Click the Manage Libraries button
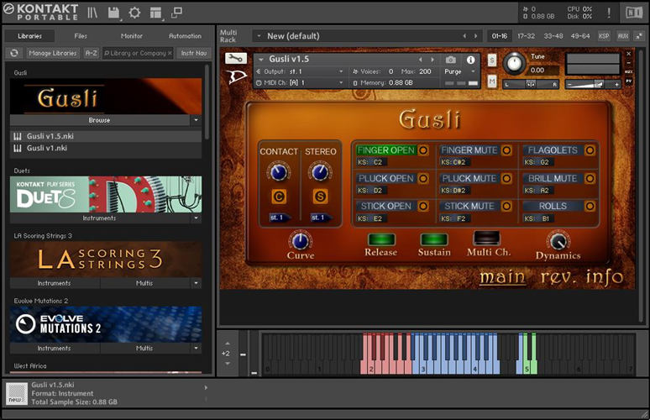The height and width of the screenshot is (420, 650). (52, 53)
